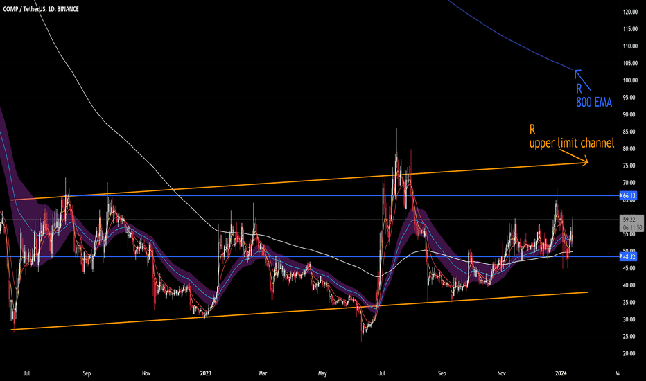Click the 90.00 price axis label
The height and width of the screenshot is (381, 646).
click(x=629, y=114)
